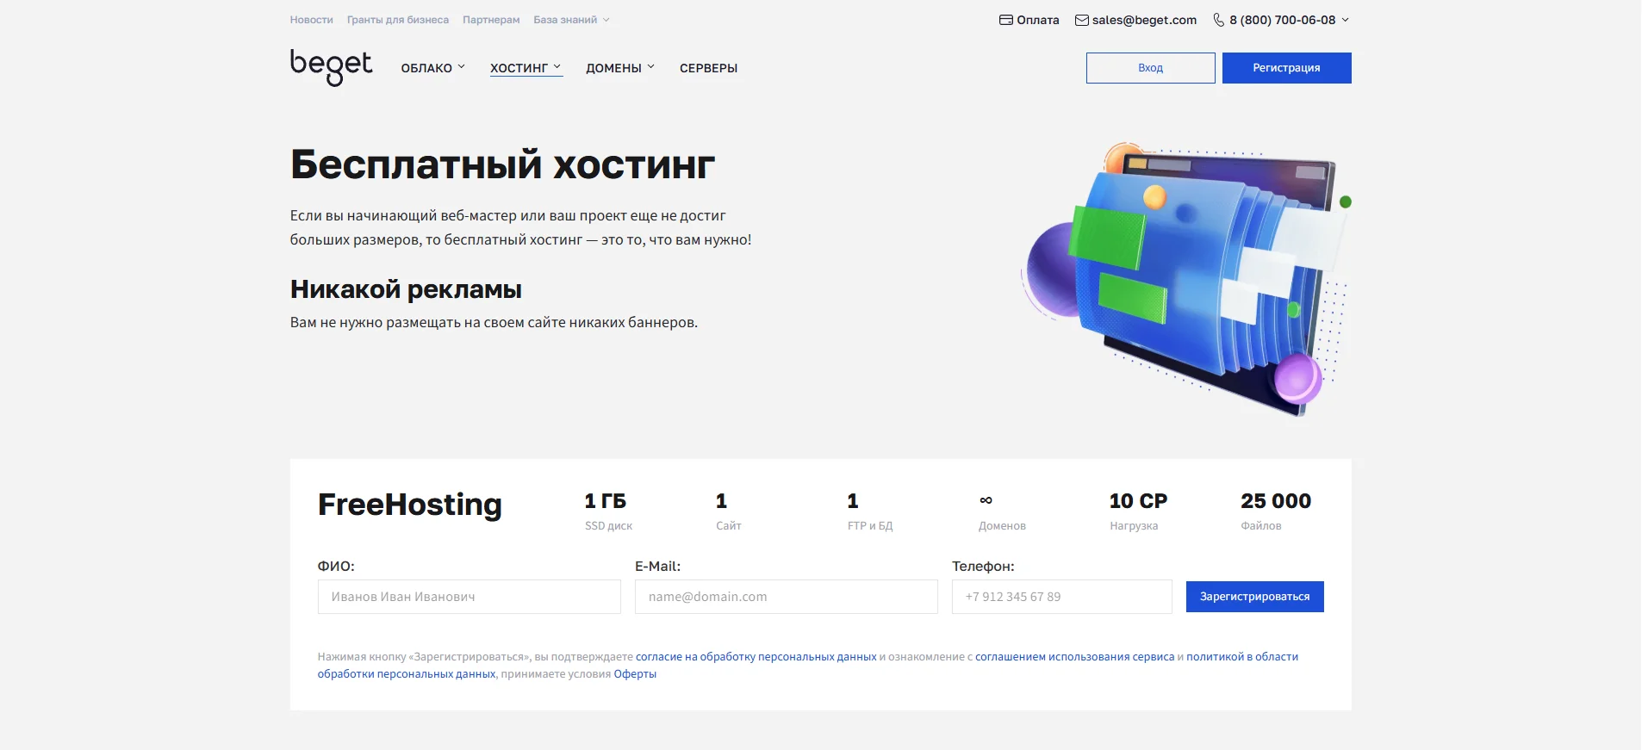Screen dimensions: 1642x750
Task: Click the sales@beget.com email address
Action: pos(1144,20)
